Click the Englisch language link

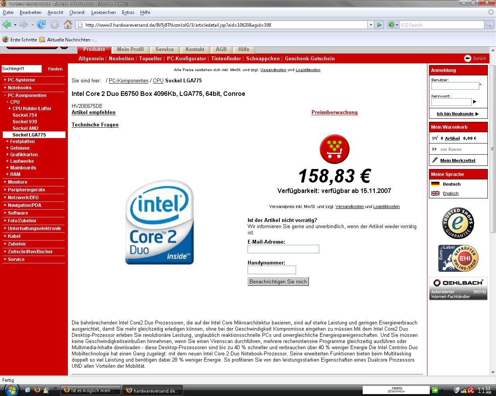(451, 193)
